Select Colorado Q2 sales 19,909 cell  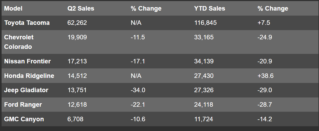pyautogui.click(x=77, y=37)
